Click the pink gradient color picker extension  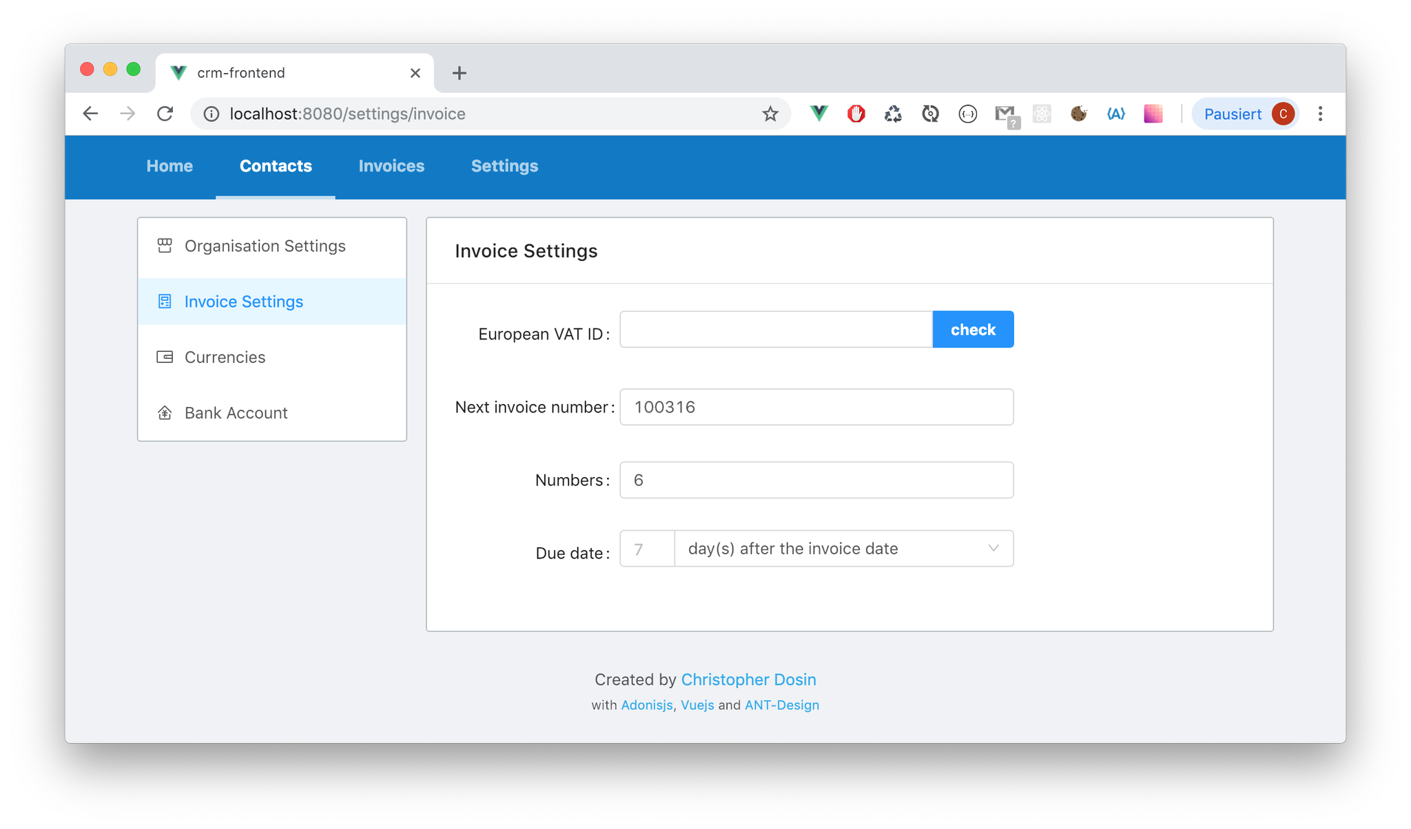coord(1153,114)
